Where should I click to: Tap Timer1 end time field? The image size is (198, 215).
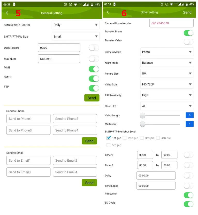(169, 155)
